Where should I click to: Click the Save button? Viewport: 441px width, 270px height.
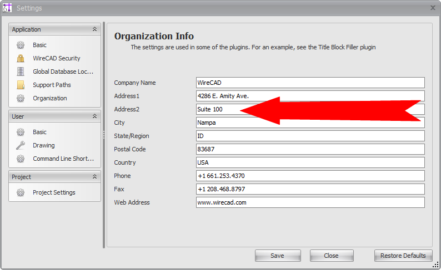278,256
